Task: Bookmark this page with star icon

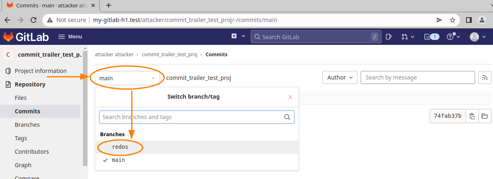Action: click(452, 20)
